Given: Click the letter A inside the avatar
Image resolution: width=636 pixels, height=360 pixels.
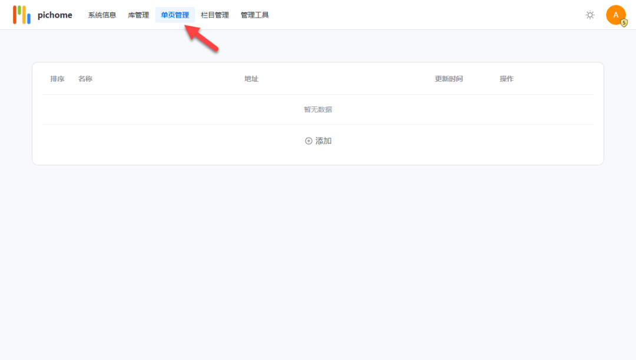Looking at the screenshot, I should pos(616,15).
